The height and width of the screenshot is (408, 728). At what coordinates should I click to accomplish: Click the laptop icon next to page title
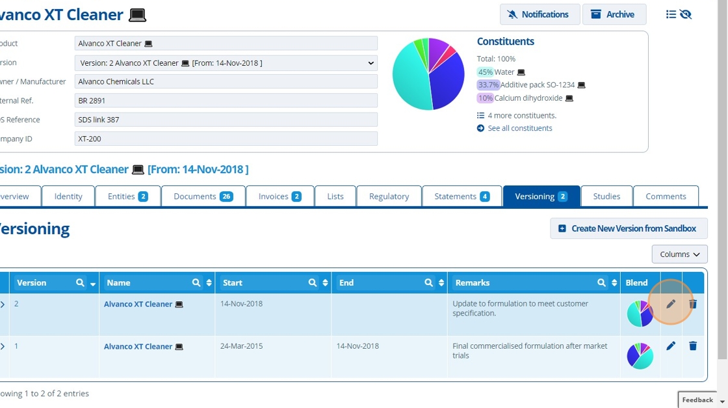pos(137,15)
